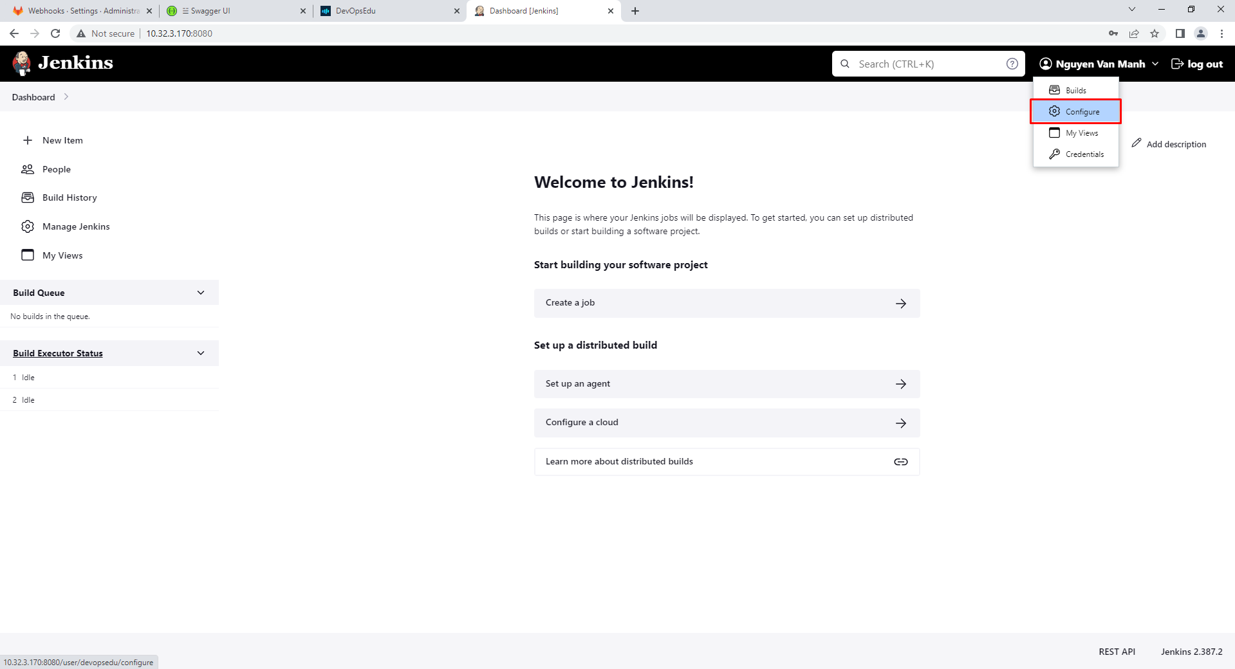Click the Jenkins 2.387.2 version link
The image size is (1235, 669).
(x=1191, y=652)
